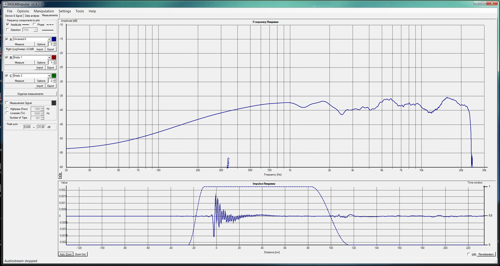This screenshot has height=266, width=500.
Task: Click the Reverberation button
Action: click(486, 254)
